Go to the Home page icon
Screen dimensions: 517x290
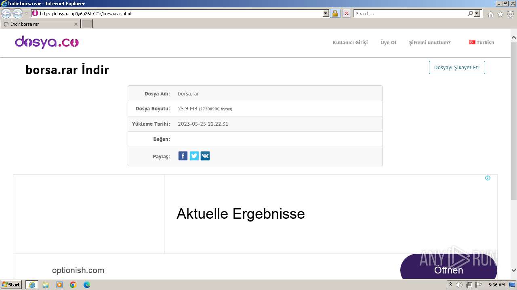(490, 14)
